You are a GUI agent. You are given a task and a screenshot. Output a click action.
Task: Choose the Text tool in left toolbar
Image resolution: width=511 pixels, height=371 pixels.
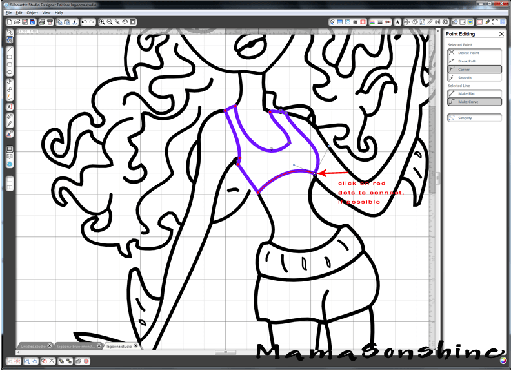pyautogui.click(x=10, y=107)
